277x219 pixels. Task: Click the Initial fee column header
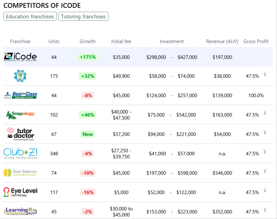point(121,41)
